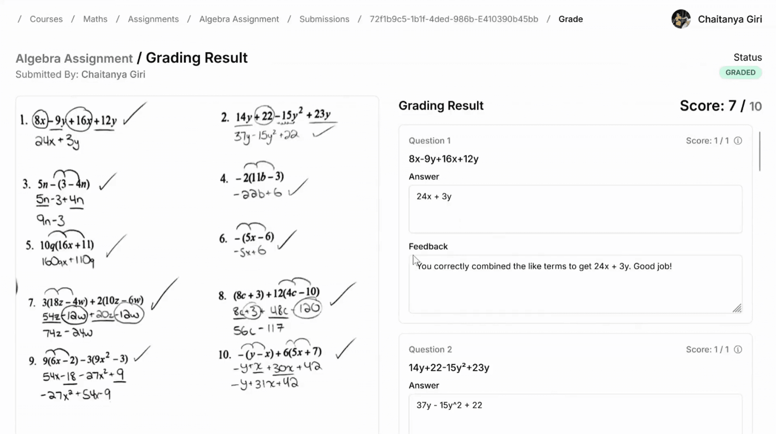Click the Score 7 / 10 total

[720, 106]
